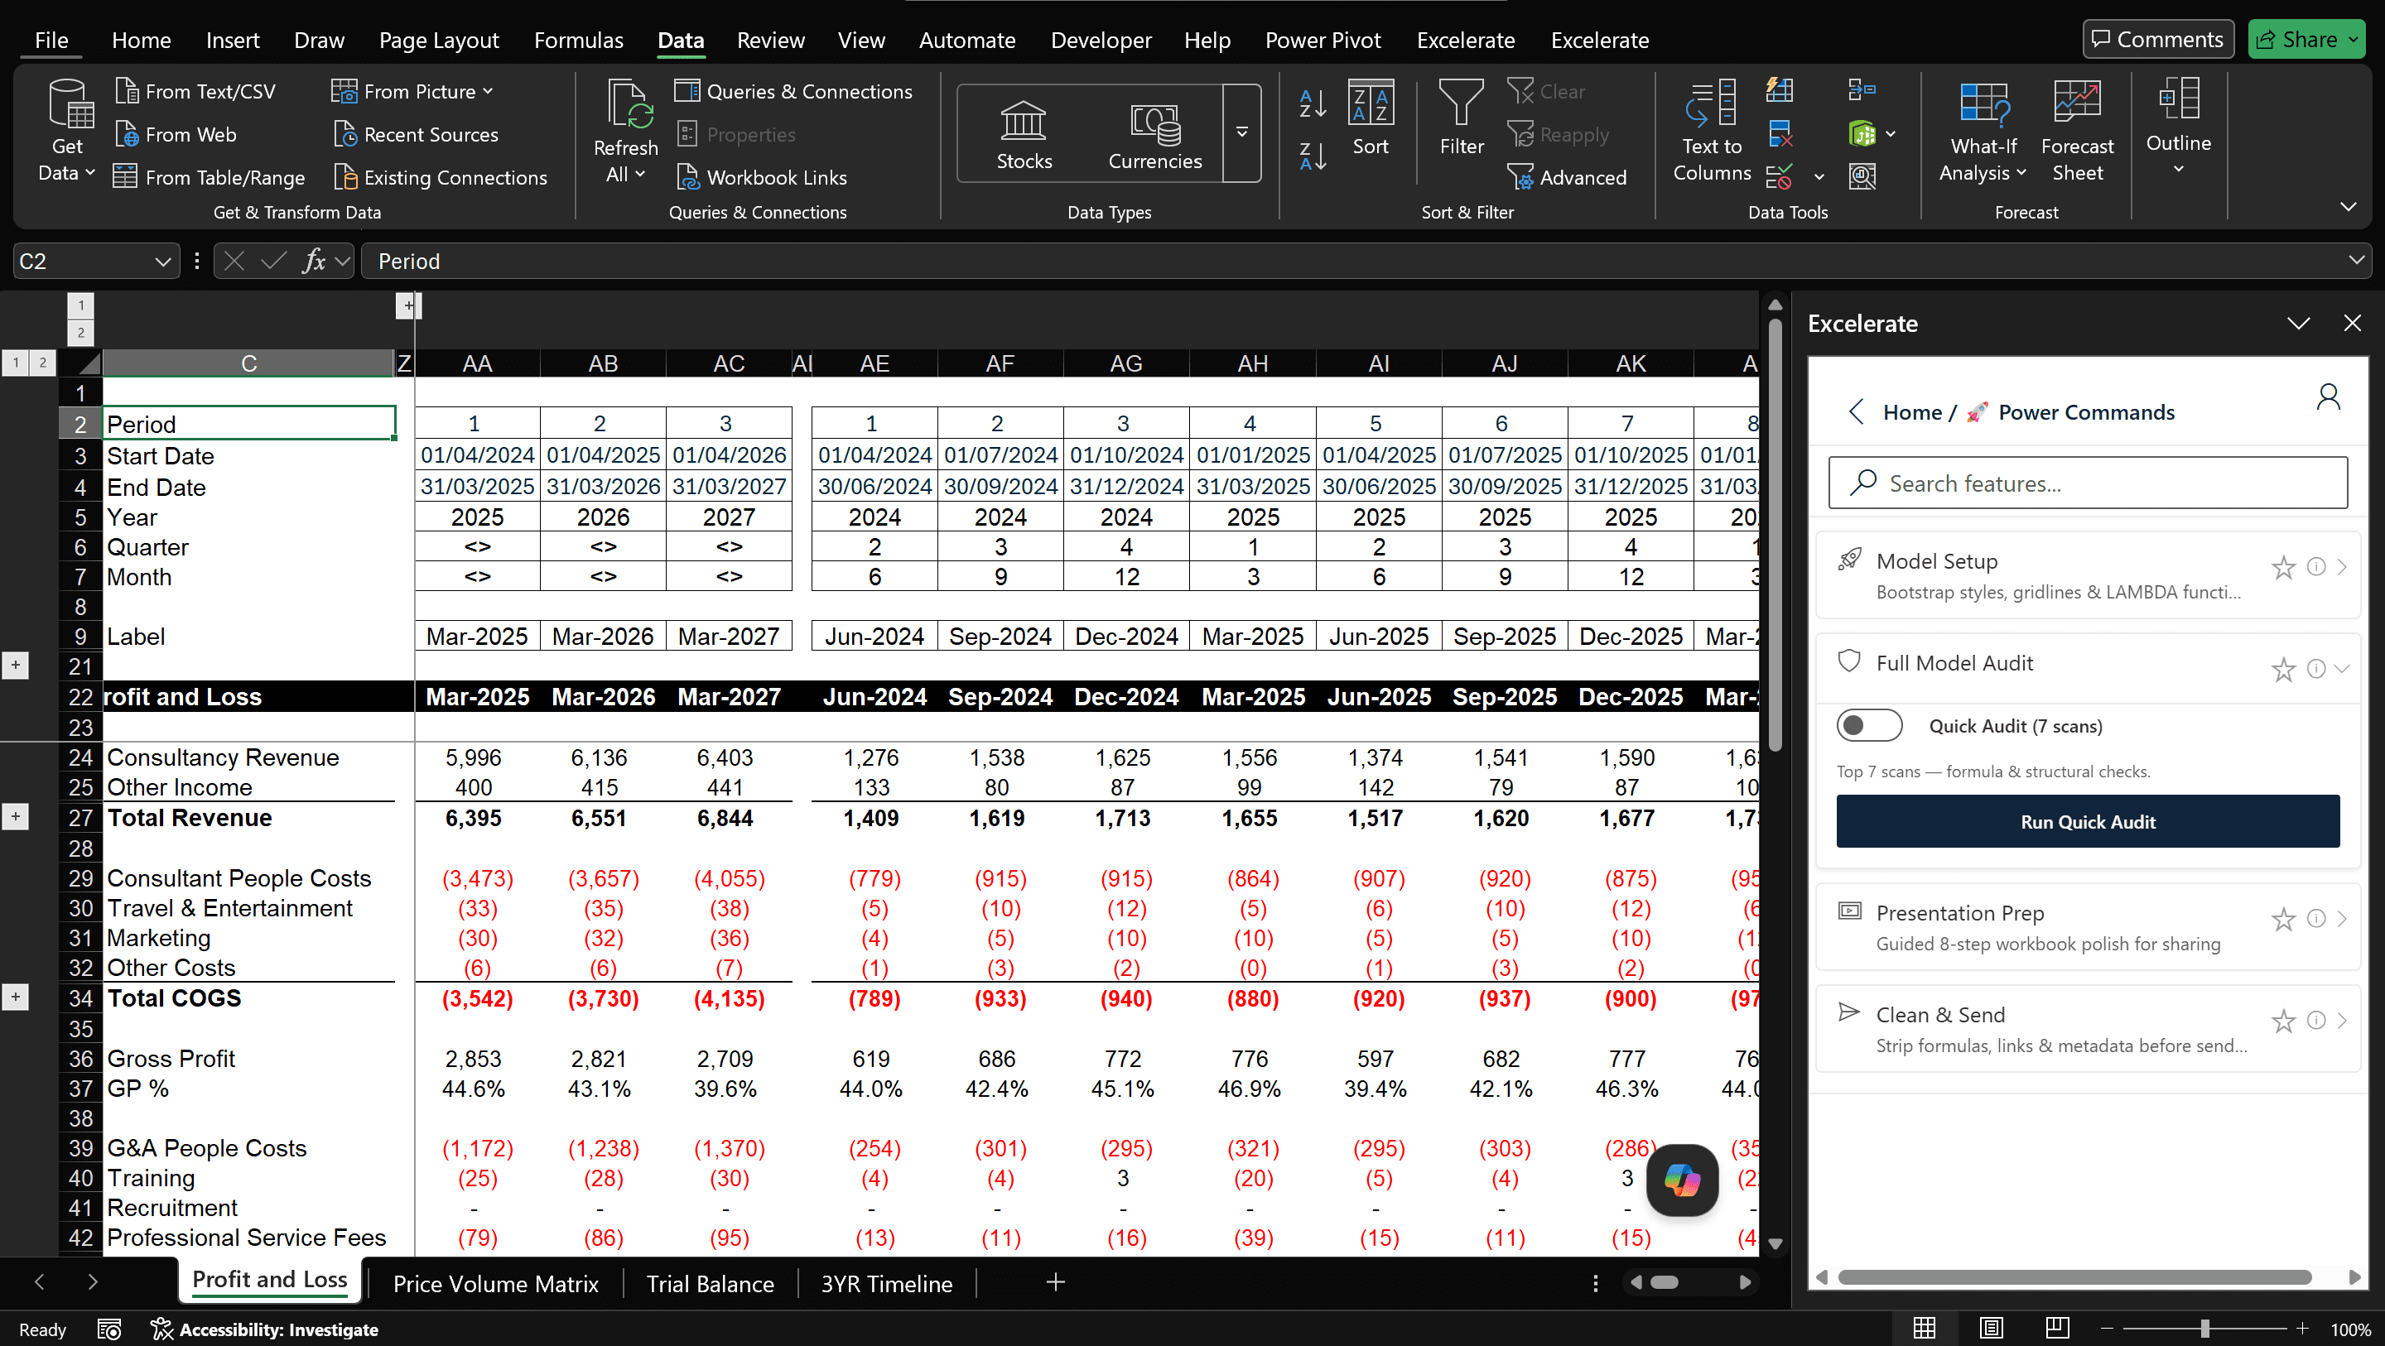The height and width of the screenshot is (1346, 2385).
Task: Click zoom in plus button
Action: pos(2301,1329)
